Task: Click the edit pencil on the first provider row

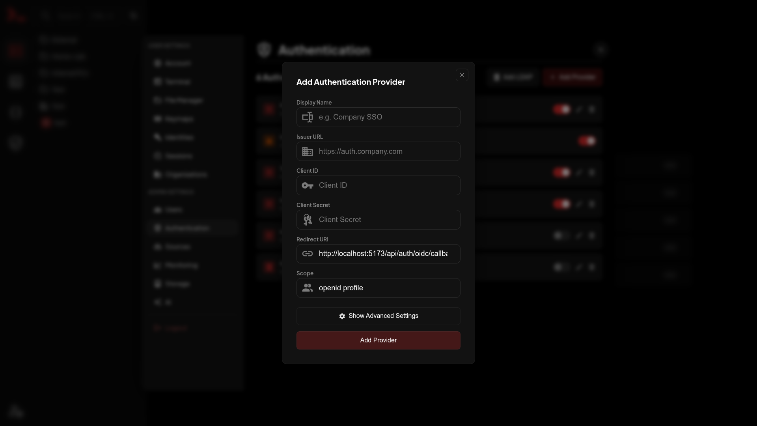Action: tap(578, 109)
